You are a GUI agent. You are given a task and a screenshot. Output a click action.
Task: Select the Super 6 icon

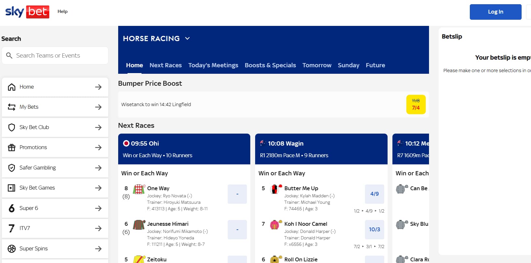(12, 208)
